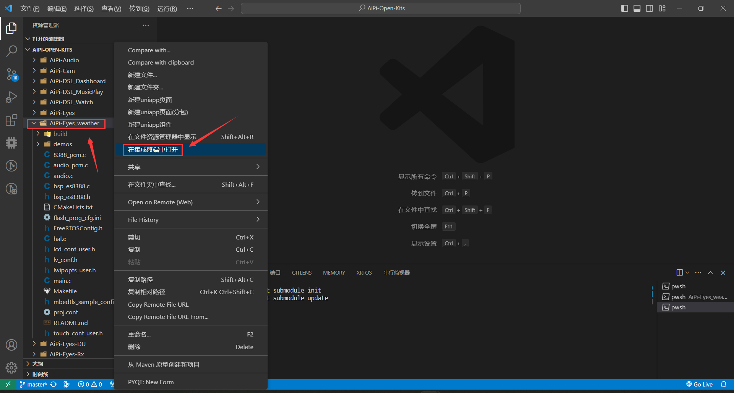Collapse the AiPi-Eyes_weather folder
This screenshot has height=393, width=734.
coord(34,123)
